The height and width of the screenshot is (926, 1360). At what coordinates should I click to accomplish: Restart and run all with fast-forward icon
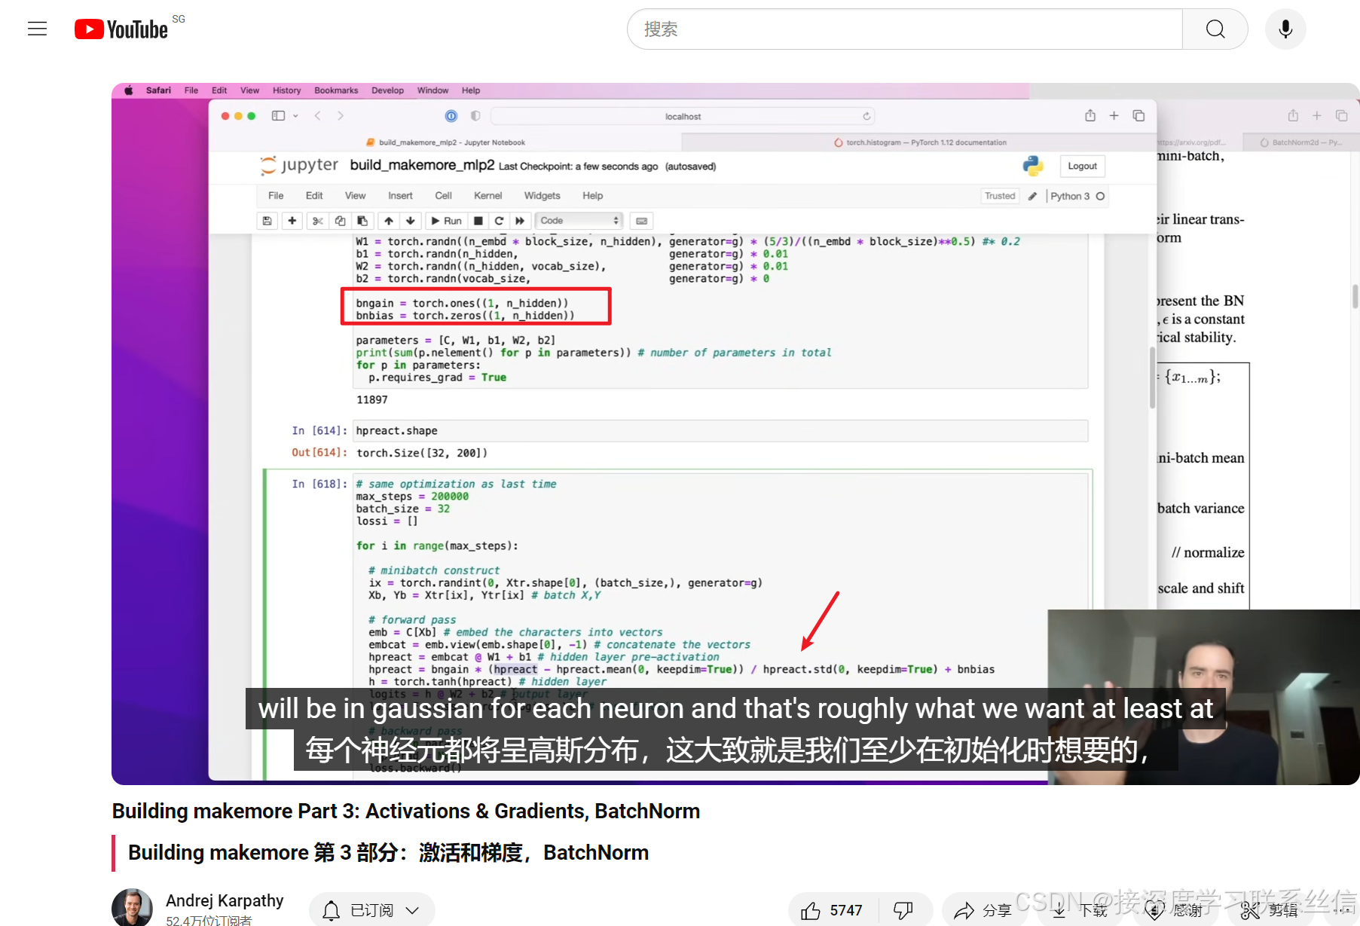pos(520,221)
